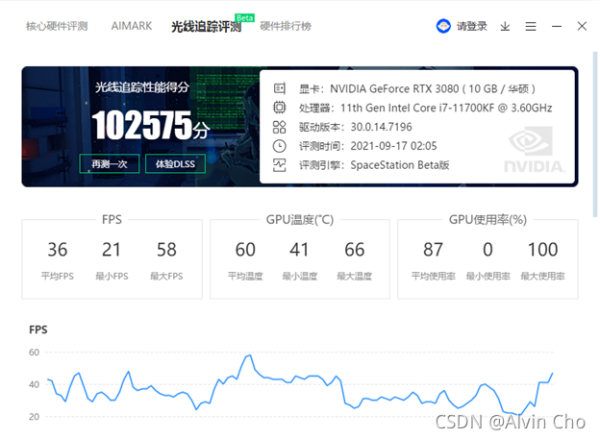Click the maximum GPU usage value 100

pos(542,250)
